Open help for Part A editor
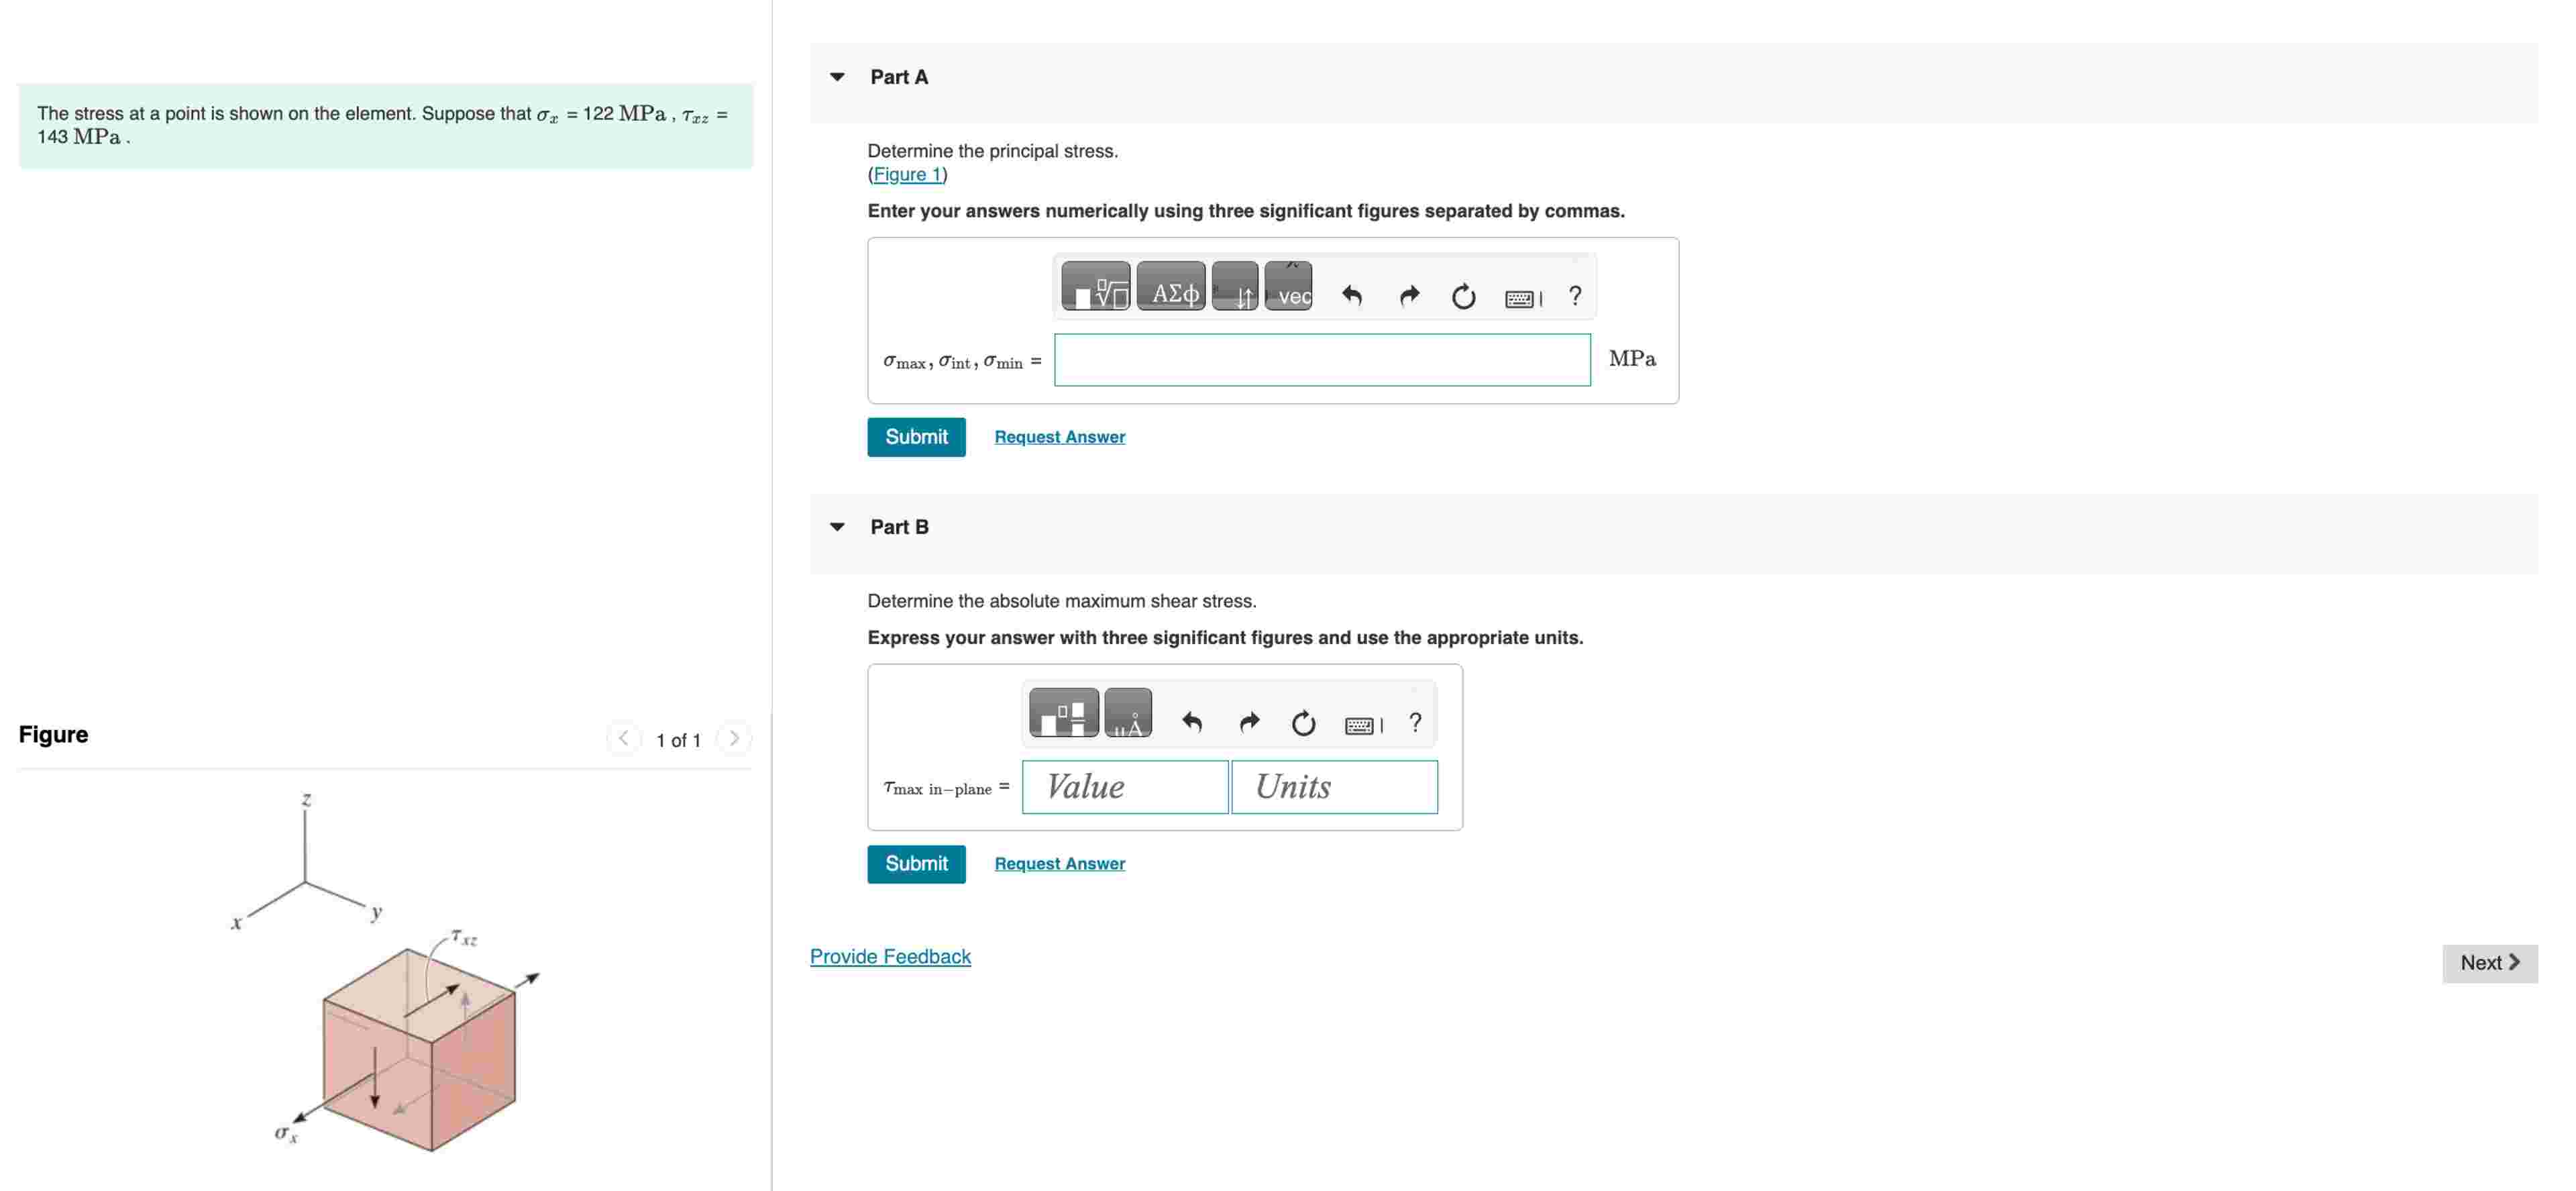Screen dimensions: 2576x1191 (1575, 295)
